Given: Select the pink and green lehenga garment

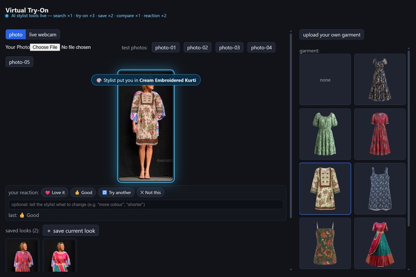Looking at the screenshot, I should pyautogui.click(x=380, y=243).
